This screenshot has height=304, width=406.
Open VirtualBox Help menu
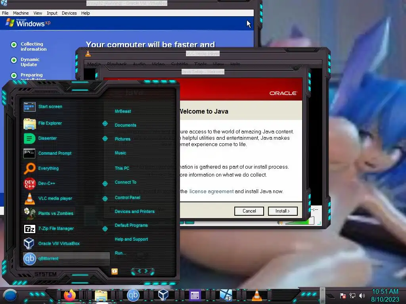86,13
